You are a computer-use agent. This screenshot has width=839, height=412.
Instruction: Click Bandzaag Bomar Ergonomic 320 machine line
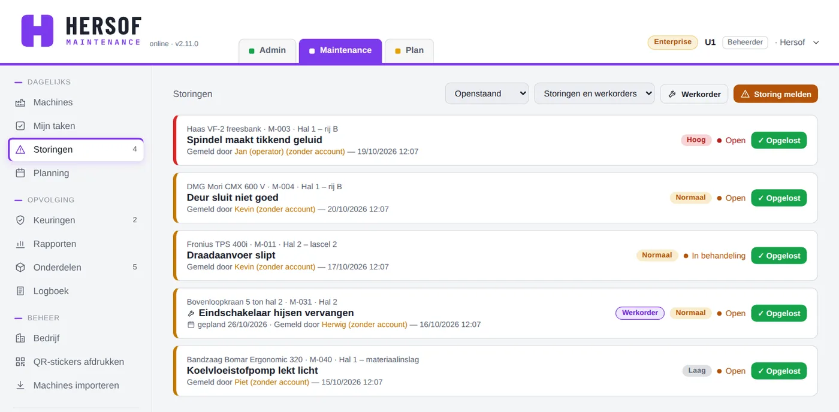[x=303, y=360]
